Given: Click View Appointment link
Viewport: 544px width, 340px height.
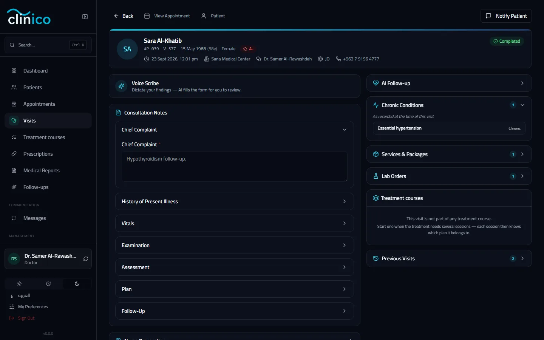Looking at the screenshot, I should (x=167, y=16).
